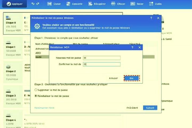Image resolution: width=192 pixels, height=128 pixels.
Task: Open the Convertir tool
Action: click(74, 4)
